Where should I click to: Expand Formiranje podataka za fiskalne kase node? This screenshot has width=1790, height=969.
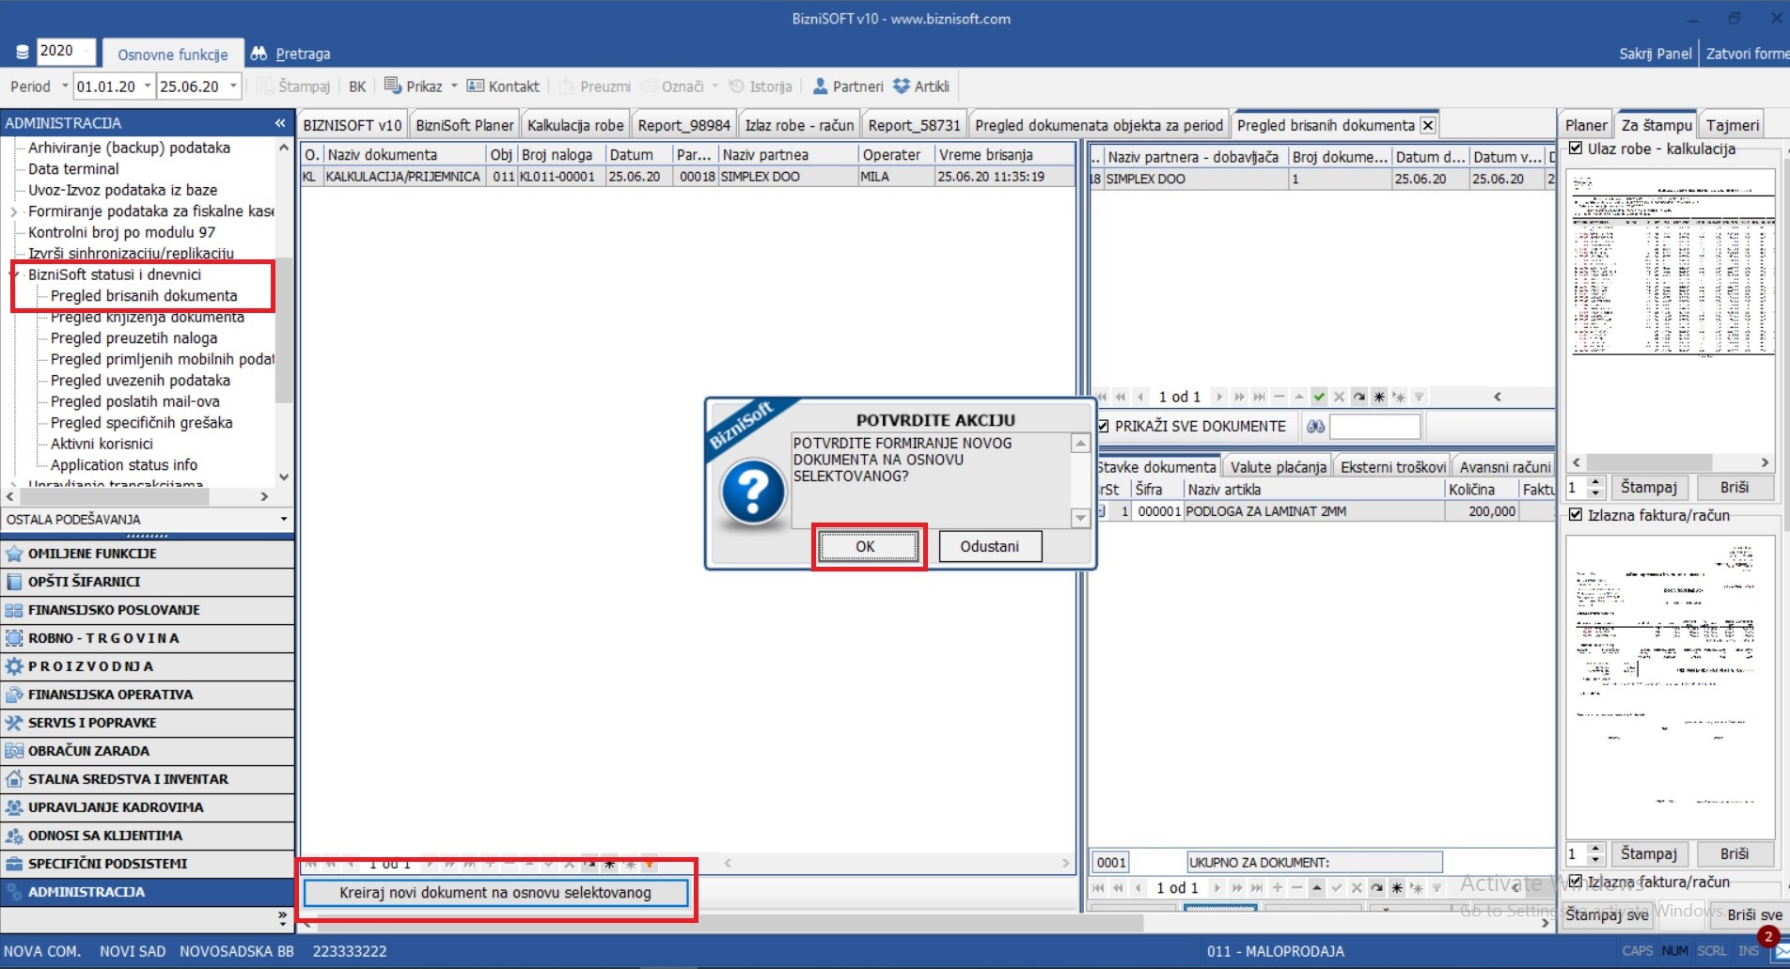[x=15, y=211]
